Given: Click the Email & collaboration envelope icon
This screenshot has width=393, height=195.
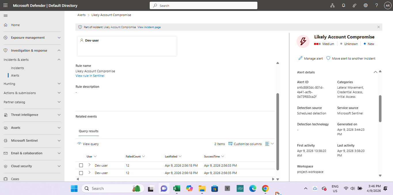Looking at the screenshot, I should coord(5,153).
